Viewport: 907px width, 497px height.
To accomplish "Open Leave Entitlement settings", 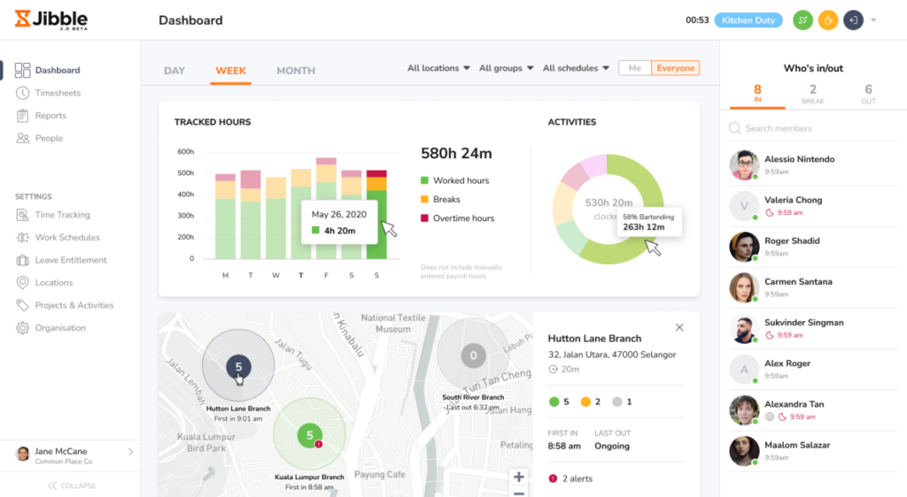I will click(70, 260).
